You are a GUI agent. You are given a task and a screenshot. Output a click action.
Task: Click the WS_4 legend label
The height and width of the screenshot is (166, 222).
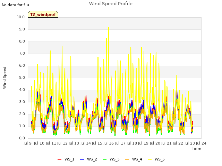click(x=137, y=159)
